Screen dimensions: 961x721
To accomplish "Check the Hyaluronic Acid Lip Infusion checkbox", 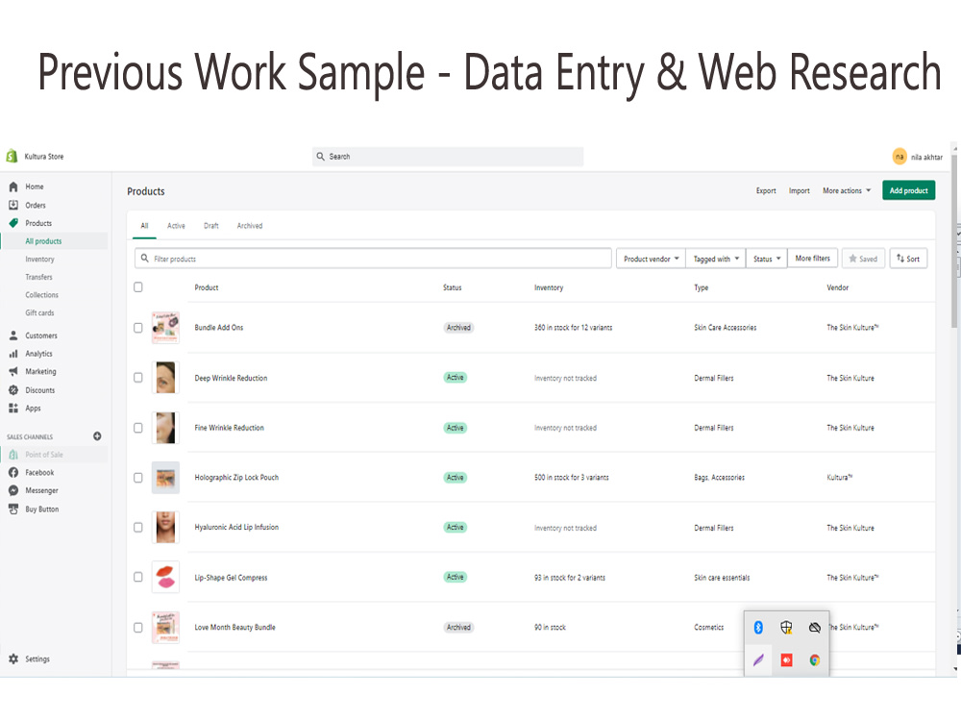I will pos(137,527).
